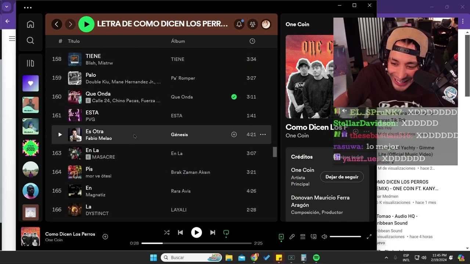470x264 pixels.
Task: Select the track En La by MASACRE
Action: point(162,153)
